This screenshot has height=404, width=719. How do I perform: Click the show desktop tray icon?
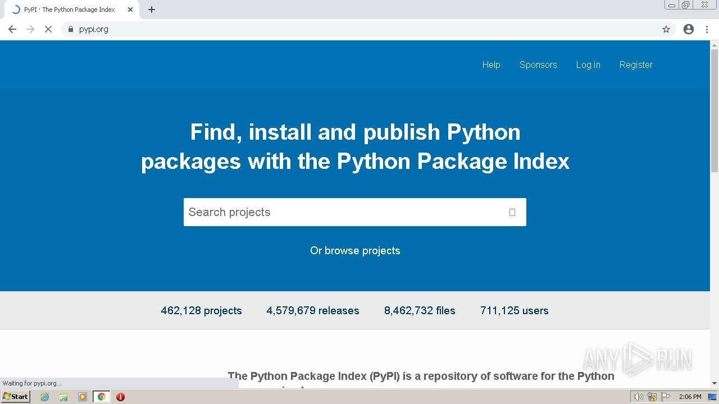click(x=712, y=397)
